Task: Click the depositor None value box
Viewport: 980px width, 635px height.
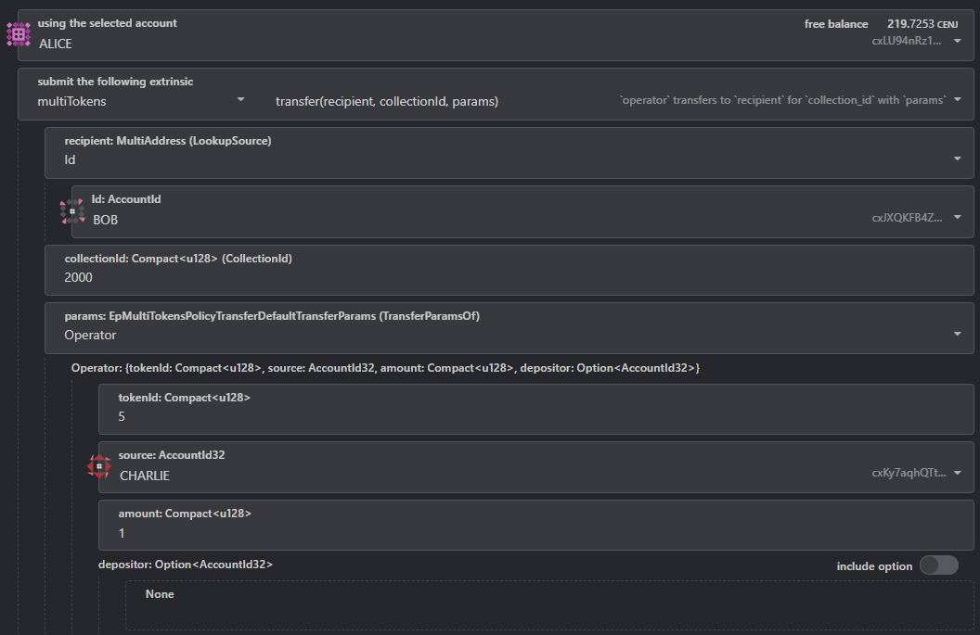Action: point(549,605)
